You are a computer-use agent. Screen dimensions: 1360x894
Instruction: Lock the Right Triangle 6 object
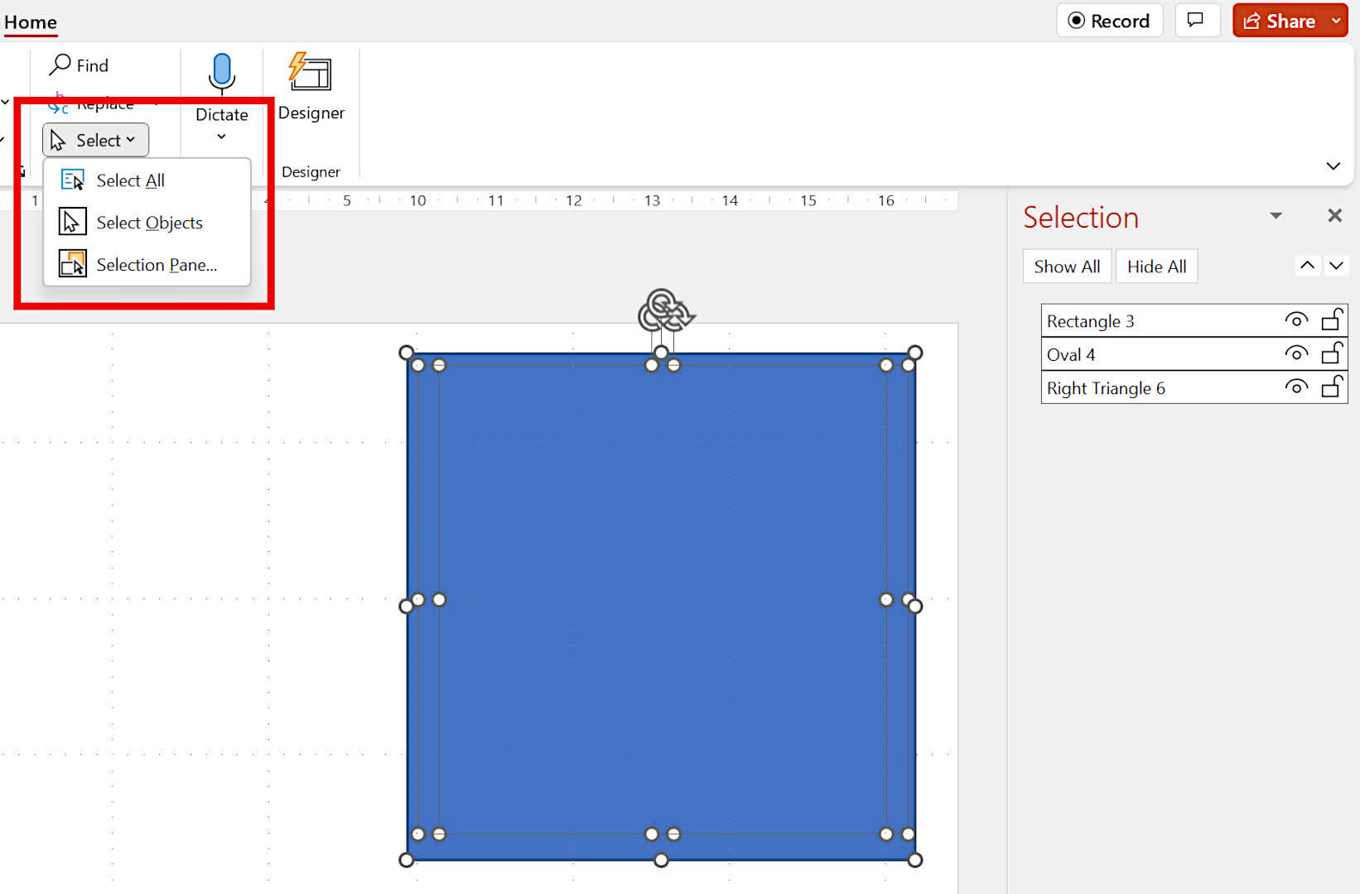click(1331, 387)
